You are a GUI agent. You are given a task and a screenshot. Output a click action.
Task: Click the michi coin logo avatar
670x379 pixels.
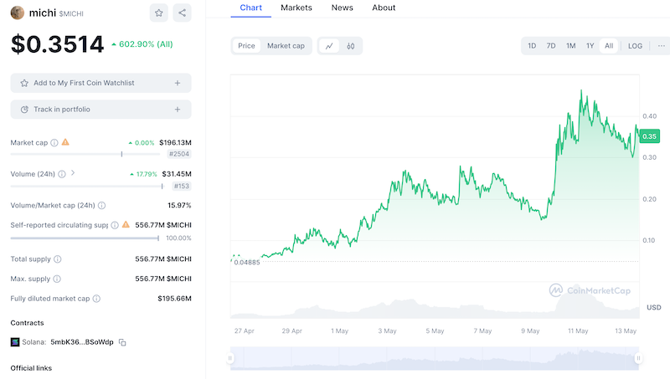coord(18,13)
